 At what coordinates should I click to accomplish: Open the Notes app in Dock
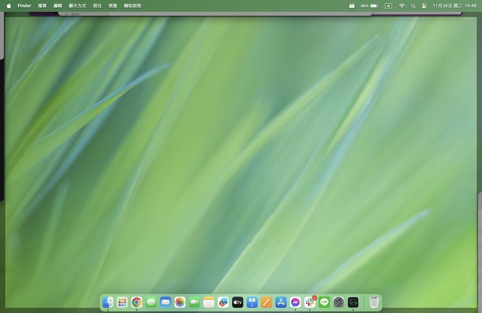tap(209, 302)
